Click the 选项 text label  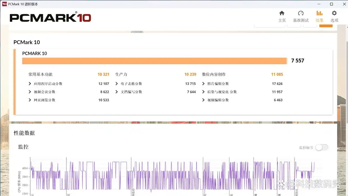334,20
